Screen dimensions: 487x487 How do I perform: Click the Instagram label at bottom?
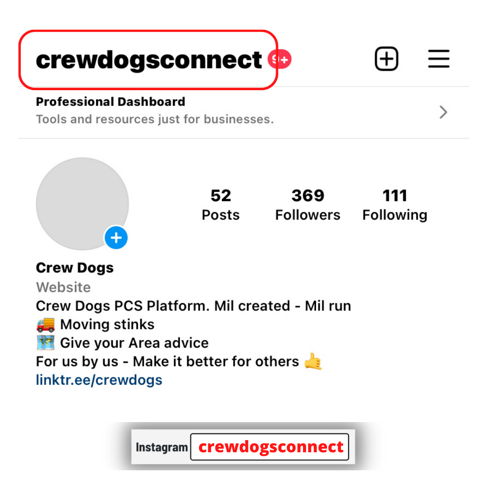[x=161, y=448]
